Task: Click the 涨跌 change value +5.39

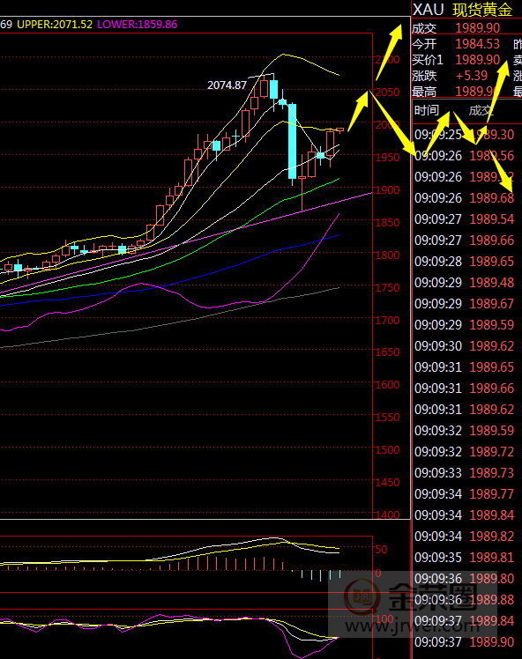Action: point(472,76)
